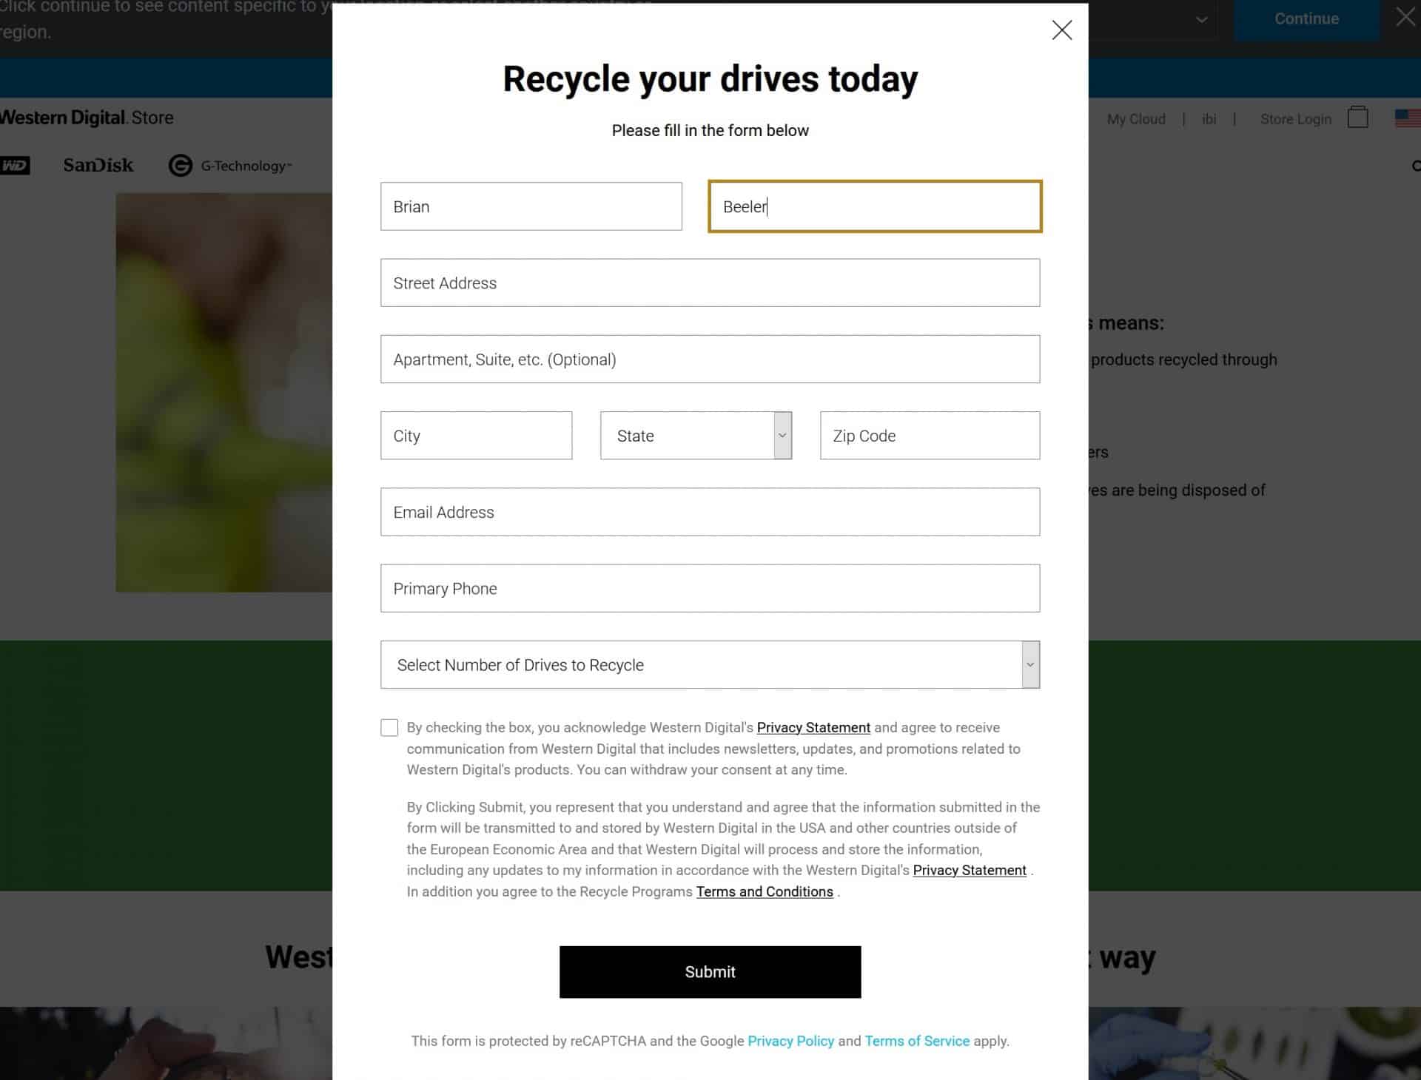The height and width of the screenshot is (1080, 1421).
Task: Click the Store Login menu item
Action: [1294, 119]
